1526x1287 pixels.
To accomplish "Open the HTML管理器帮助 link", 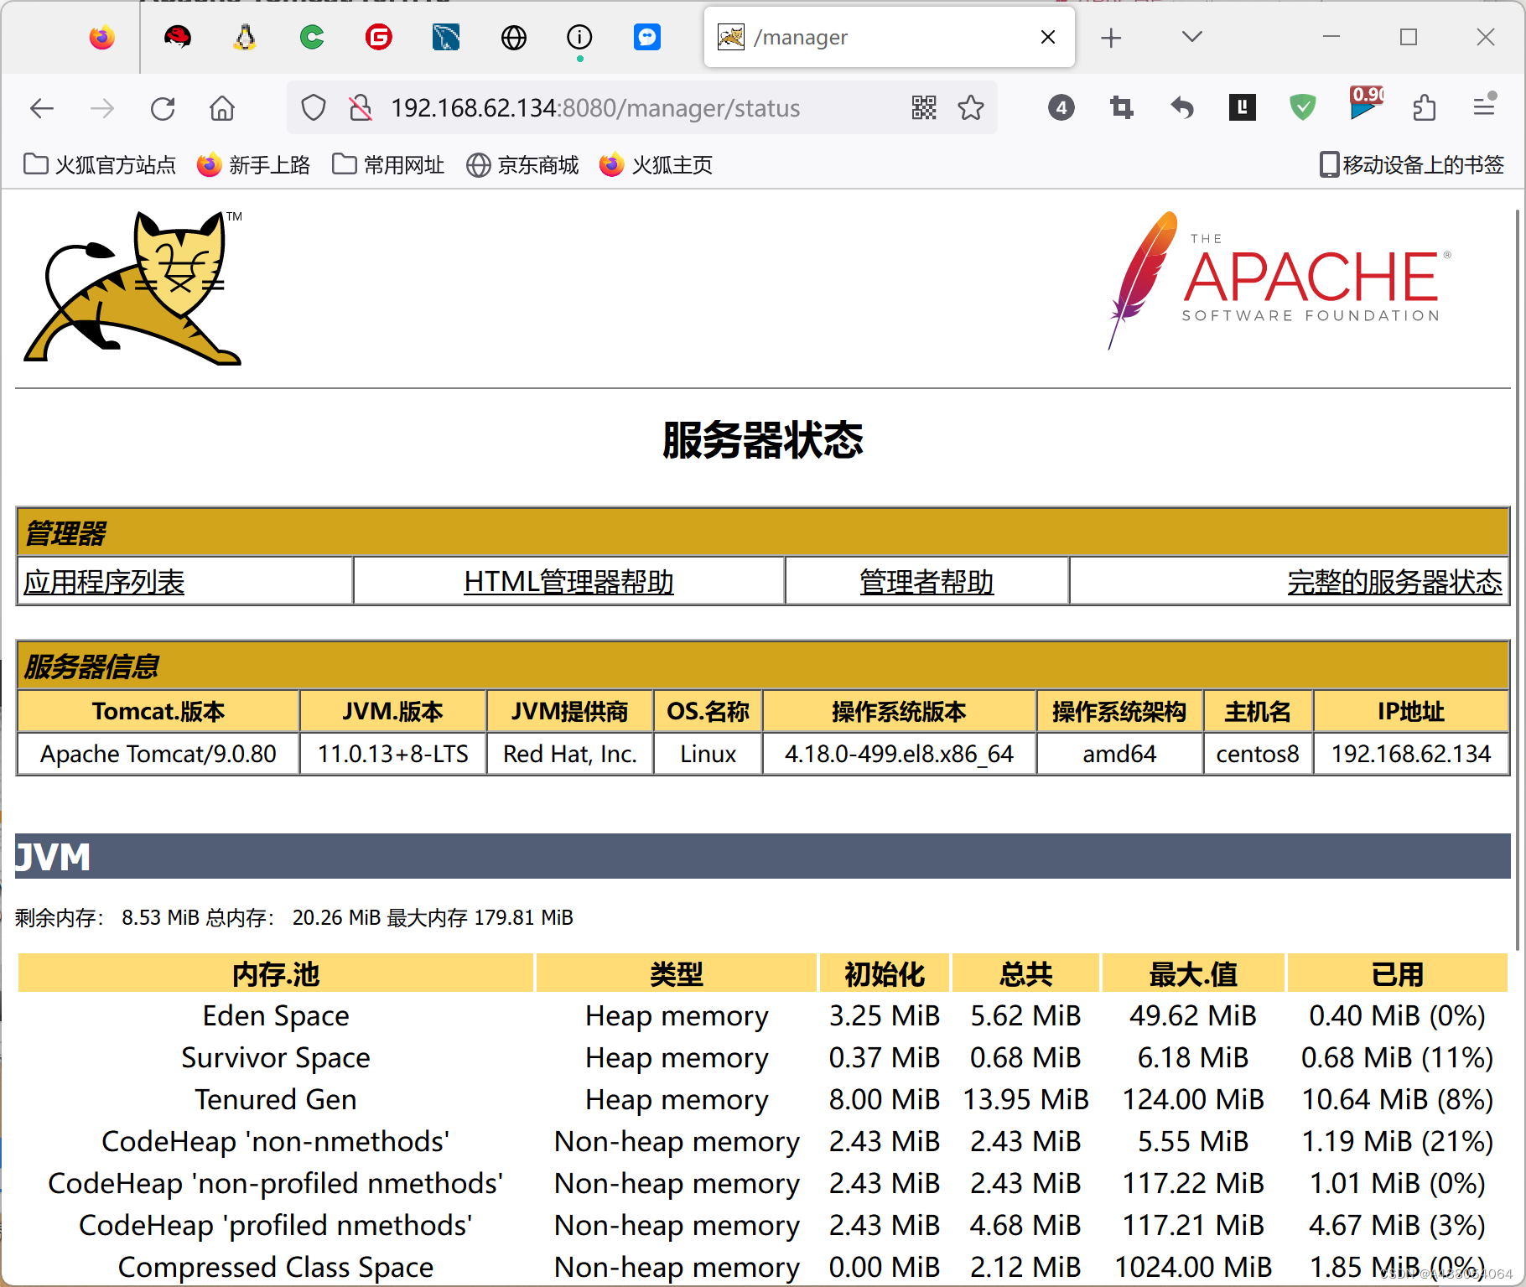I will tap(568, 582).
